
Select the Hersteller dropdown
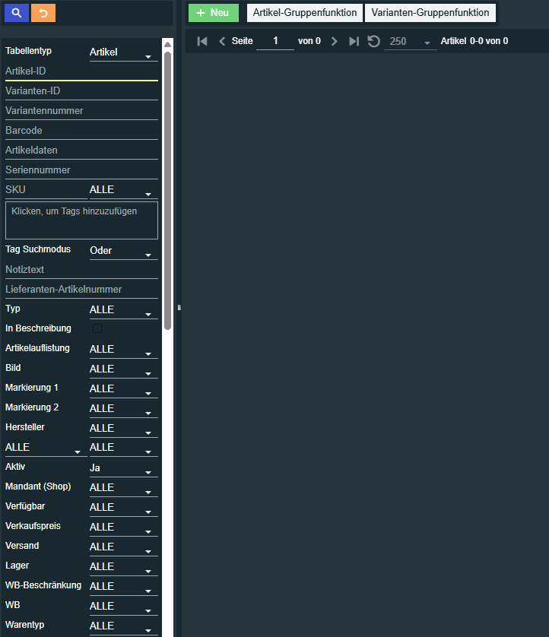(123, 429)
